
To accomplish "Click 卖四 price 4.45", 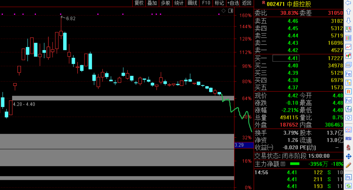I will (293, 28).
